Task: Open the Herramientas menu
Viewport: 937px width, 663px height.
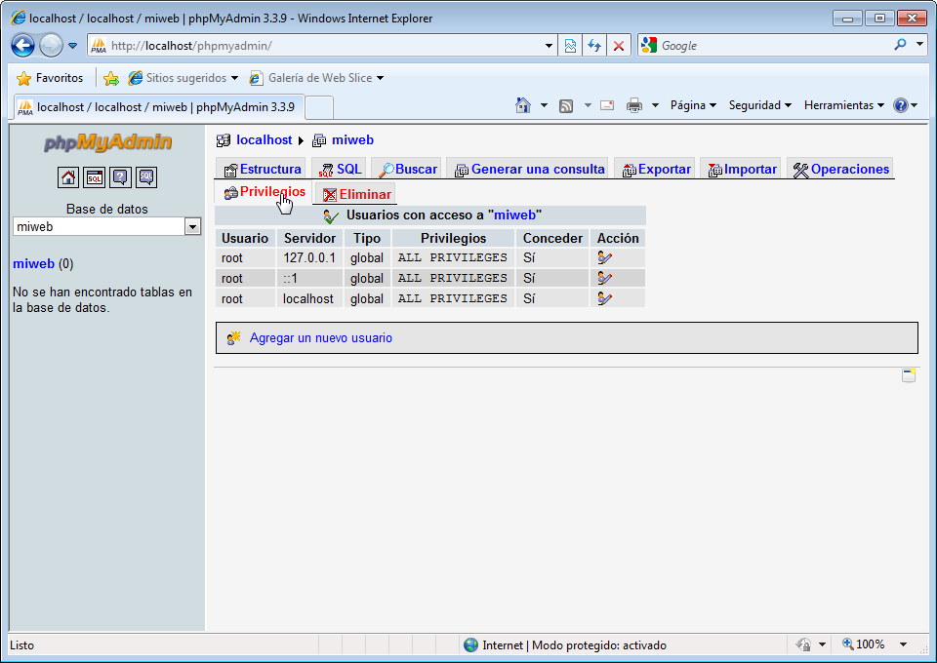Action: (843, 105)
